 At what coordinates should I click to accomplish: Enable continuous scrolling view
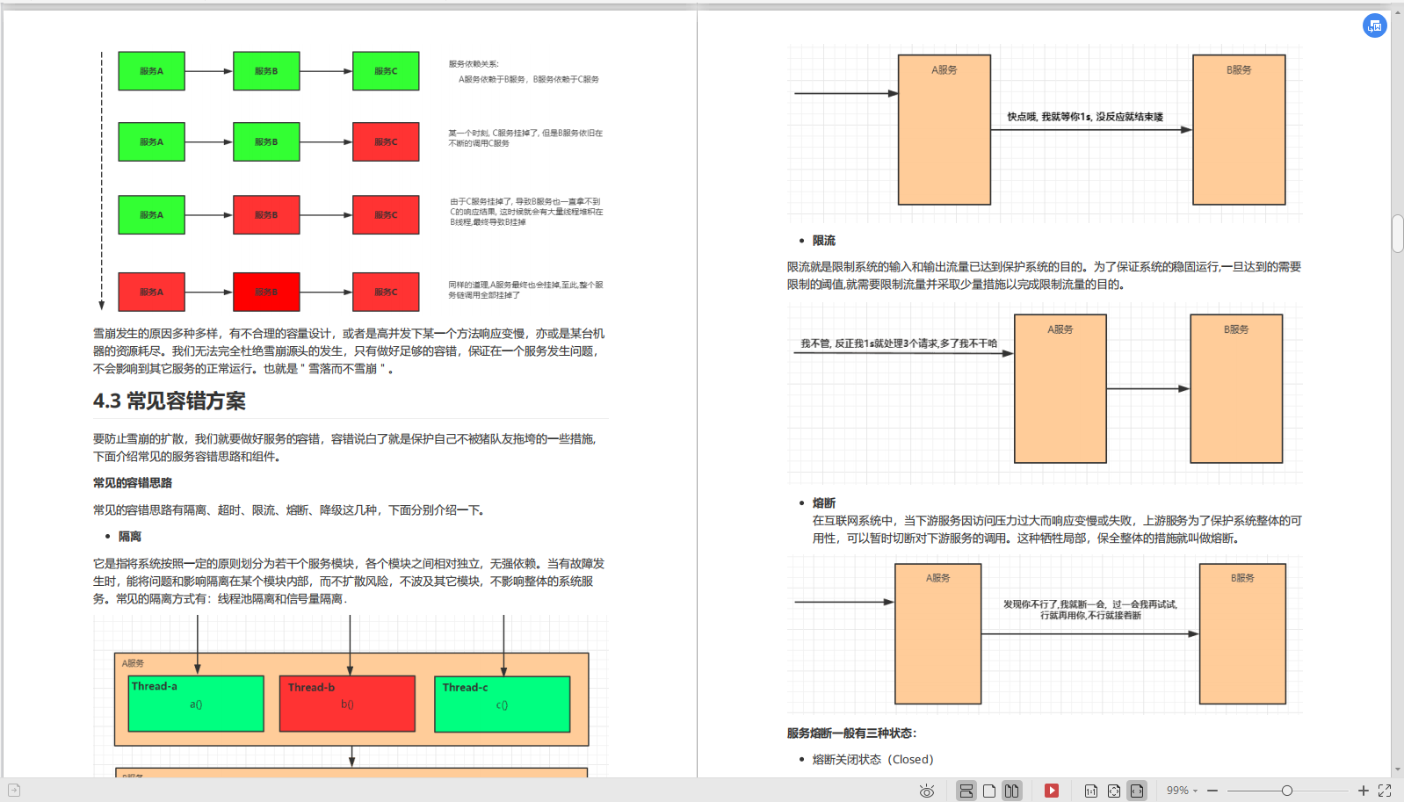pyautogui.click(x=966, y=791)
